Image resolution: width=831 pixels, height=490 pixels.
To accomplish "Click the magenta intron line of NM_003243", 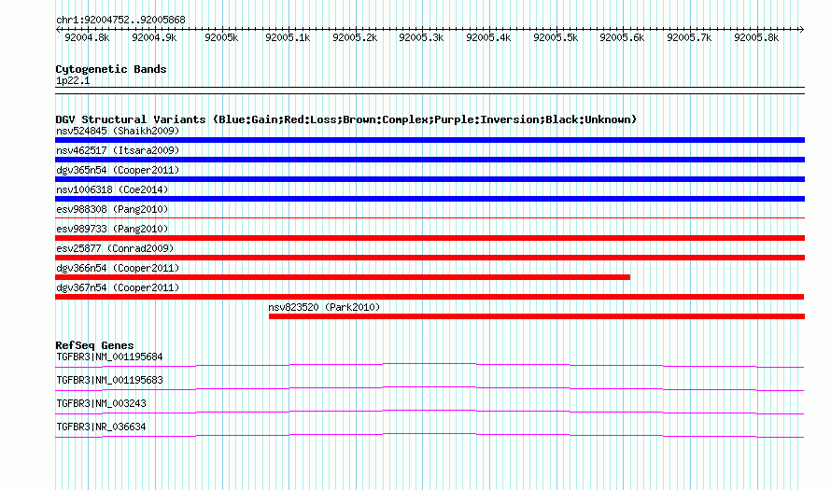I will click(430, 412).
